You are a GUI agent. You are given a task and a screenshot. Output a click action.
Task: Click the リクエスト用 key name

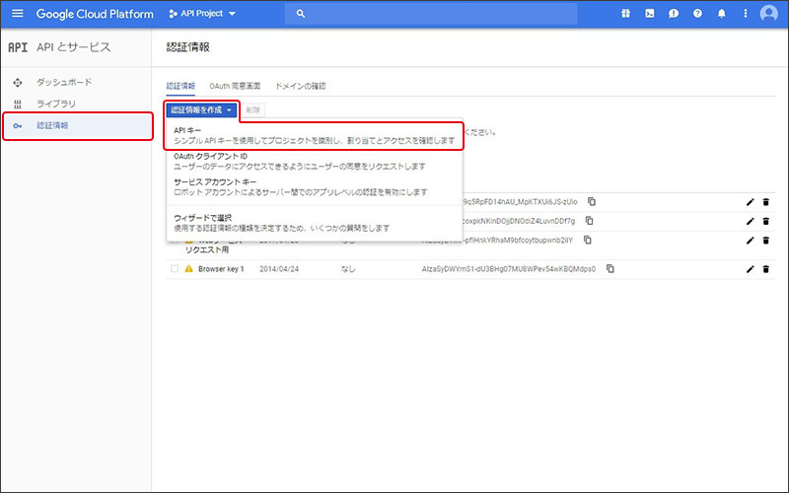coord(207,249)
